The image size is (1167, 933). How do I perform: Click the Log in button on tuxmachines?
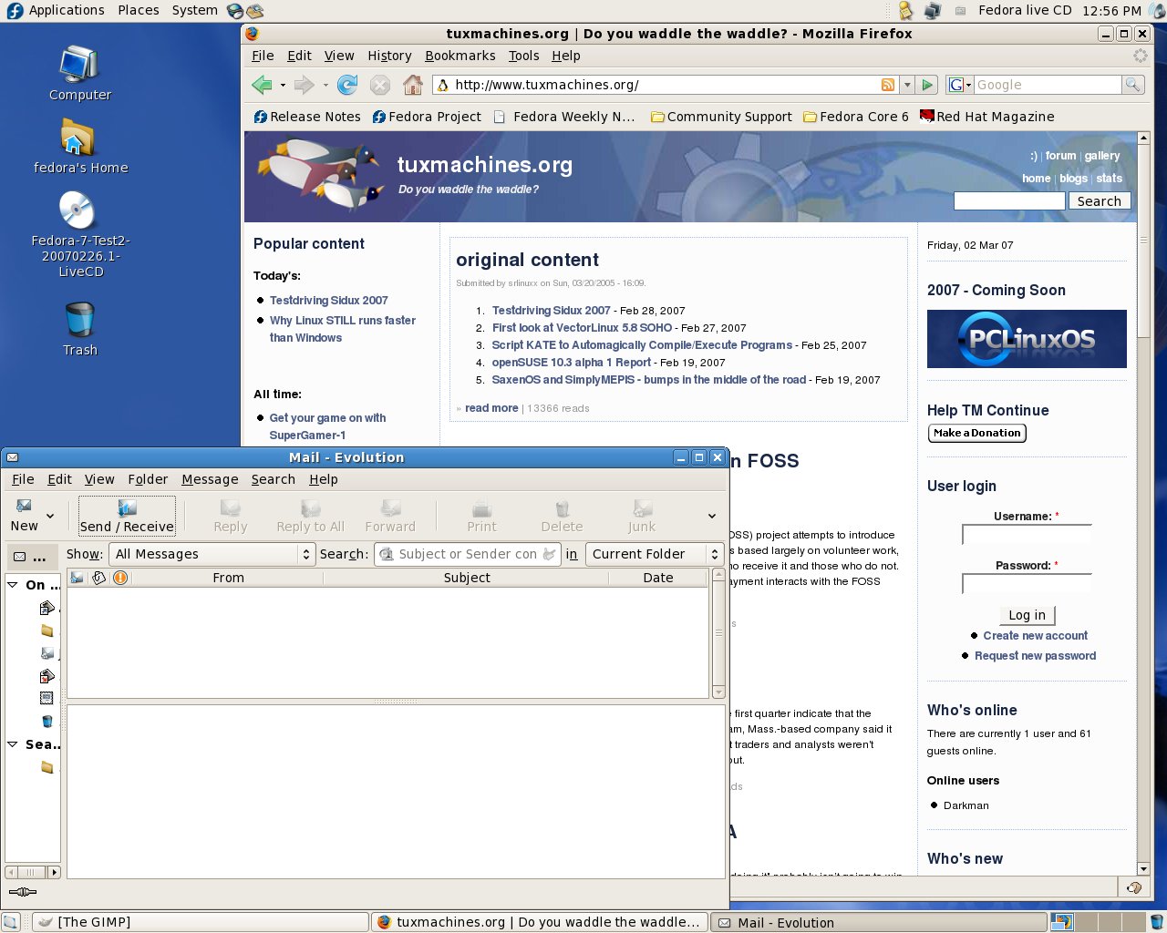point(1027,615)
